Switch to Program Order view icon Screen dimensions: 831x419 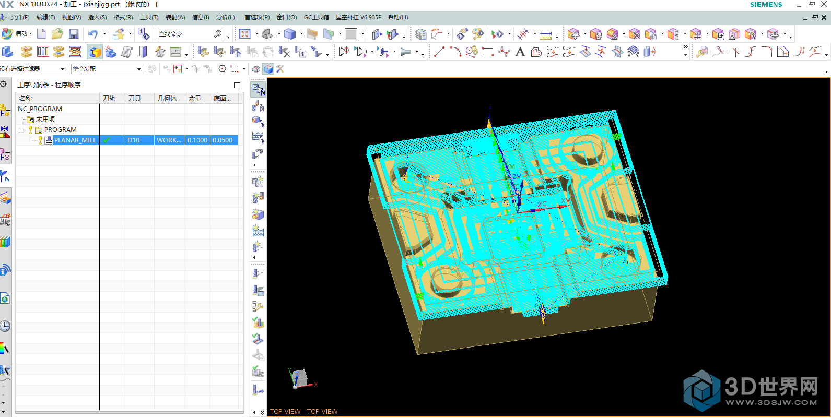point(258,89)
